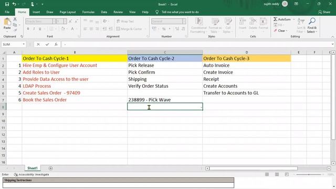This screenshot has height=189, width=336.
Task: Expand the formula bar chevron
Action: (332, 44)
